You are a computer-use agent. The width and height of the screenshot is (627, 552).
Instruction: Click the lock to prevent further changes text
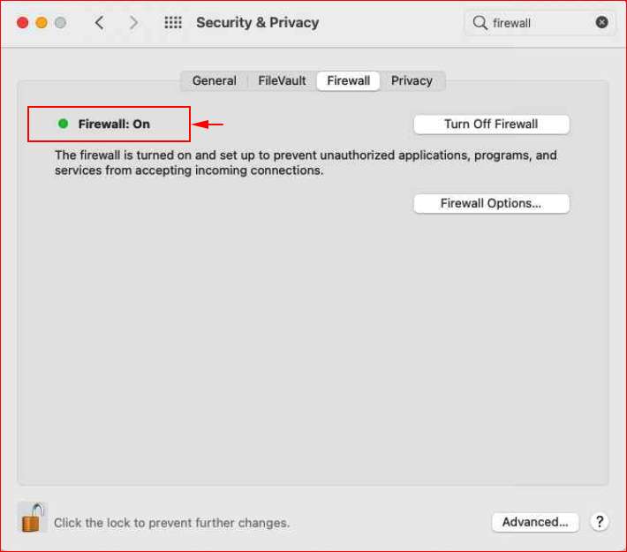click(172, 523)
